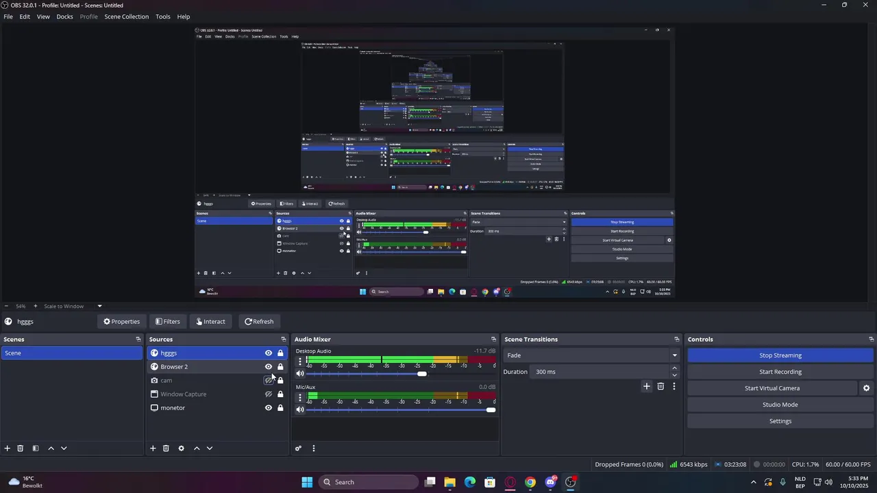Image resolution: width=877 pixels, height=493 pixels.
Task: Hide the monetor source
Action: pyautogui.click(x=269, y=408)
